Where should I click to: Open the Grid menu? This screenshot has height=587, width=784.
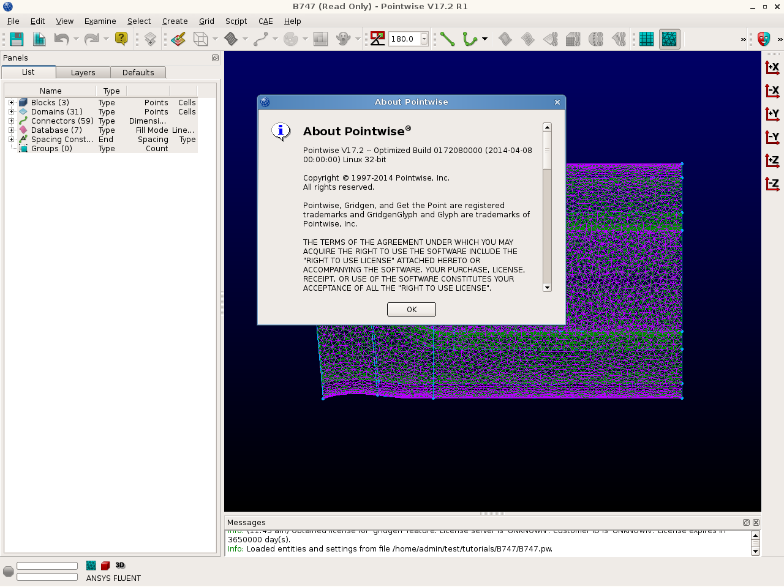206,21
